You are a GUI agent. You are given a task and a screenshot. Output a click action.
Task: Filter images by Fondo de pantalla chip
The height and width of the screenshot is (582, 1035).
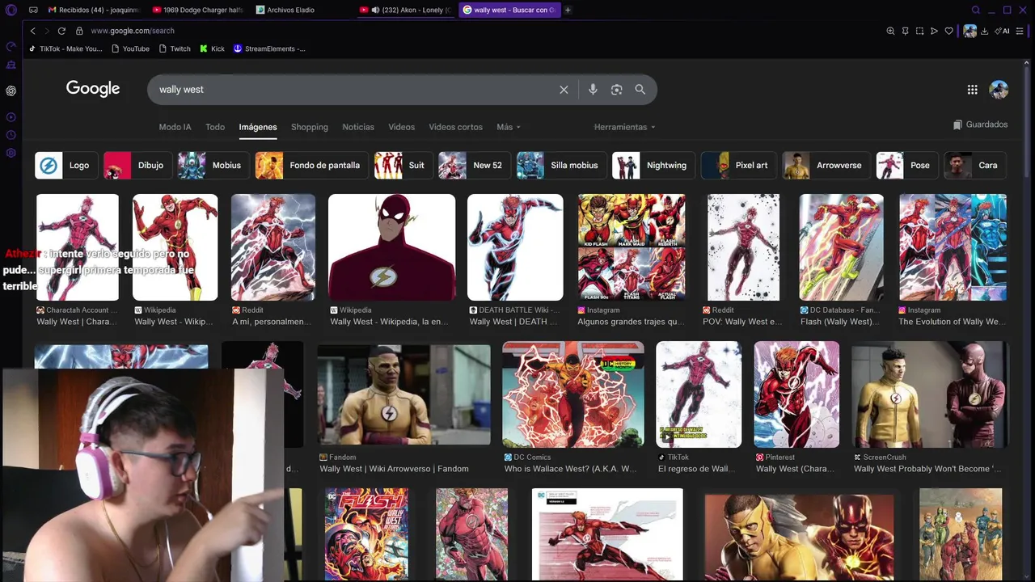click(311, 165)
